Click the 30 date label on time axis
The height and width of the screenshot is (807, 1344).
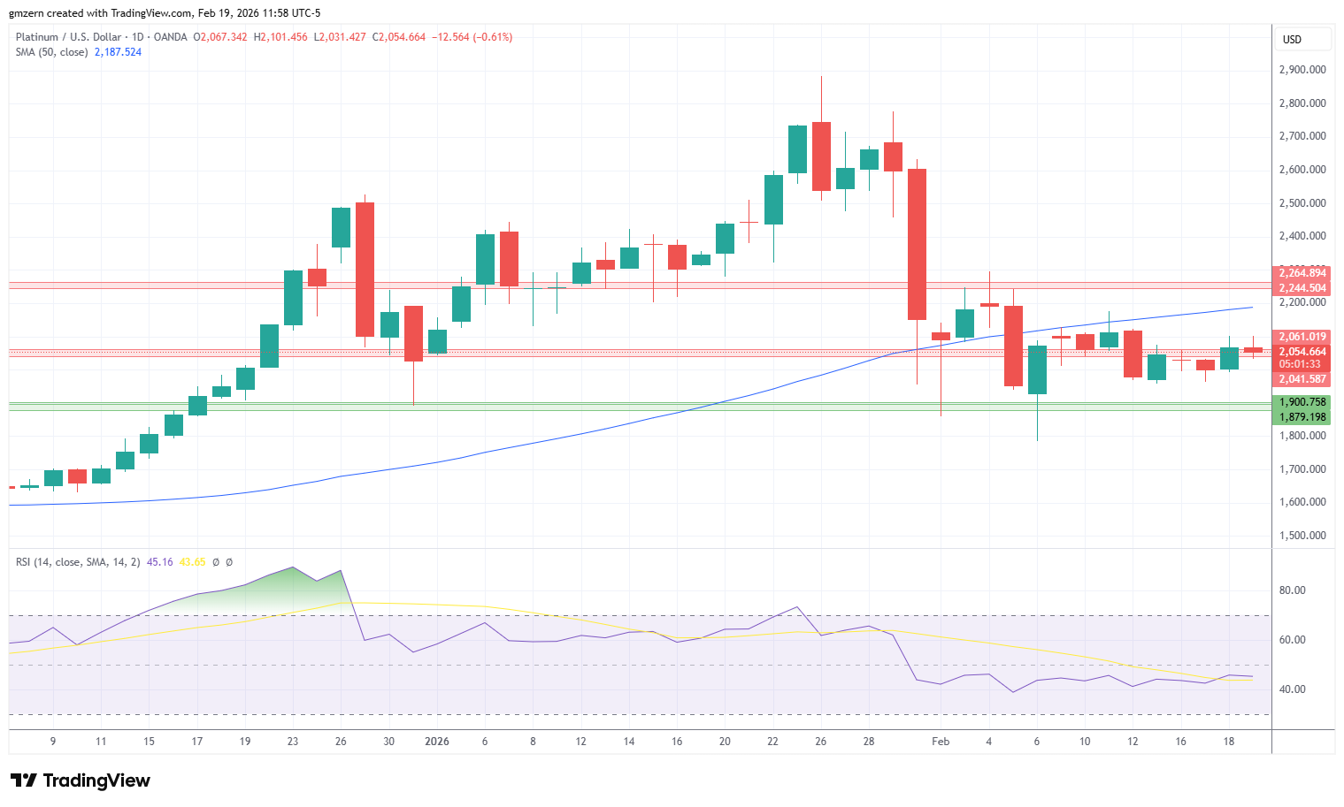pos(388,742)
